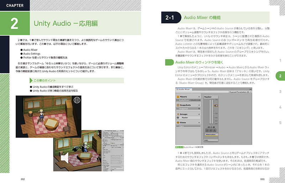Add a new mixer with plus icon
Viewport: 285px width, 183px height.
(x=199, y=96)
